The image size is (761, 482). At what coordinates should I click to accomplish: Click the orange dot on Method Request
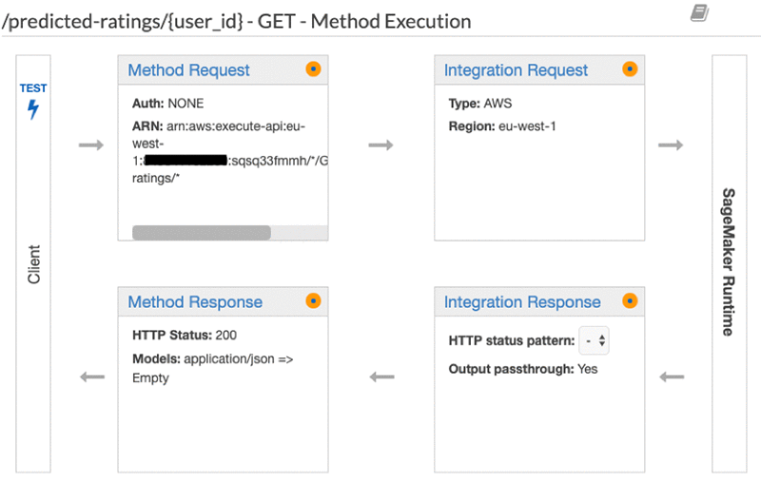314,69
